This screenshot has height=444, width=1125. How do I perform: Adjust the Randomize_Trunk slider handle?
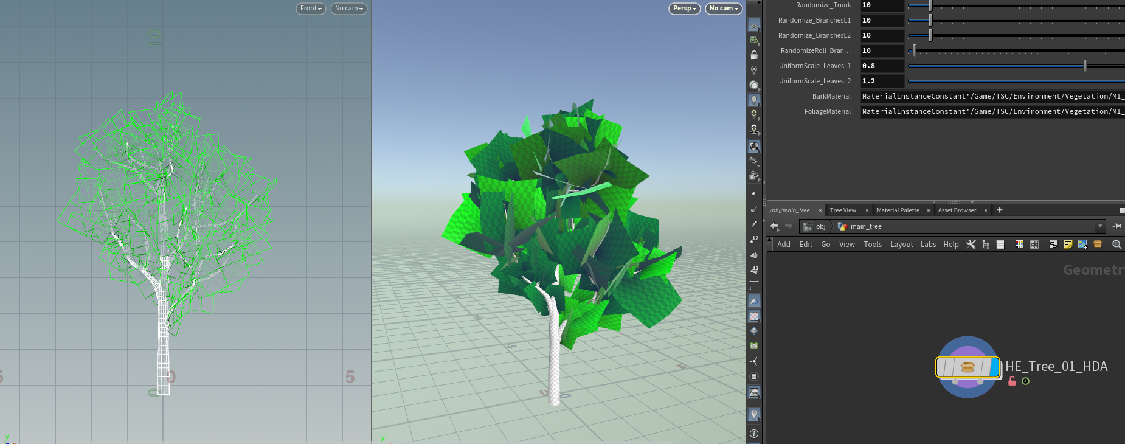[930, 5]
